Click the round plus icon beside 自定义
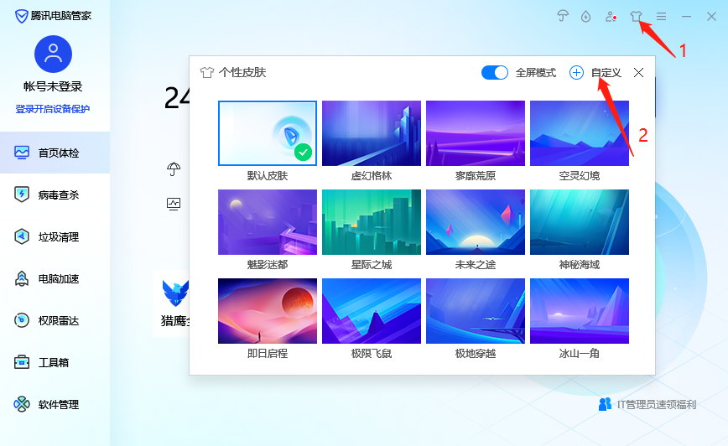This screenshot has width=728, height=446. point(576,73)
